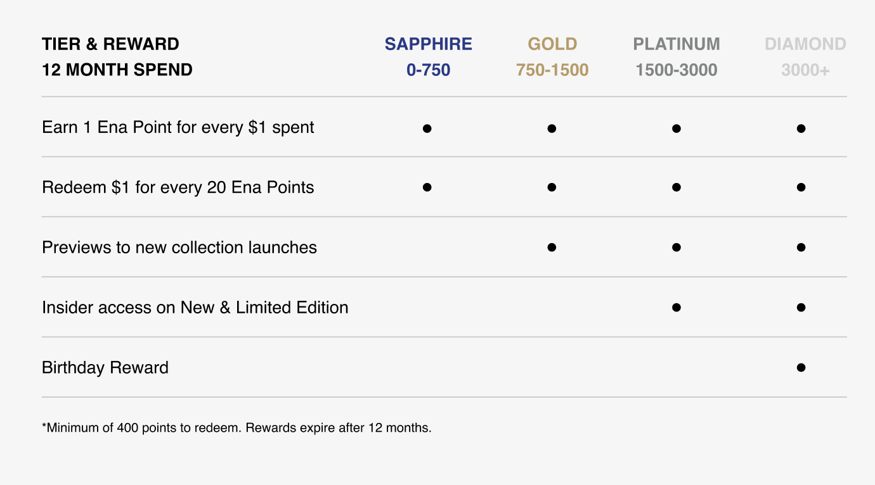Click the Gold dot for Earn 1 Ena Point

552,129
